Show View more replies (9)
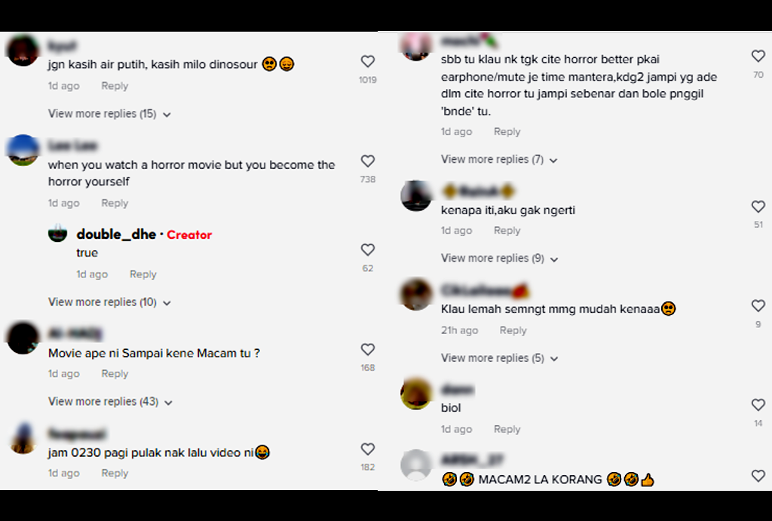This screenshot has width=772, height=521. [x=499, y=259]
